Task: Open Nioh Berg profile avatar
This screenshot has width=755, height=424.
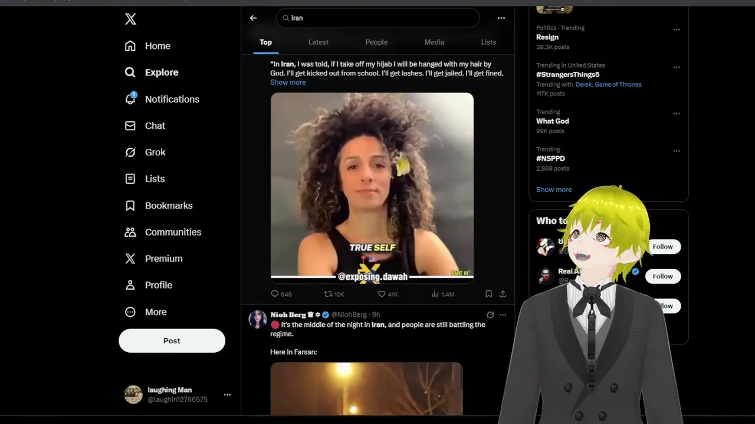Action: tap(257, 319)
